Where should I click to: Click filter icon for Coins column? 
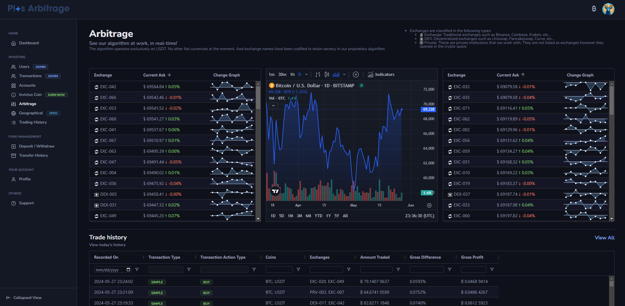pyautogui.click(x=298, y=269)
